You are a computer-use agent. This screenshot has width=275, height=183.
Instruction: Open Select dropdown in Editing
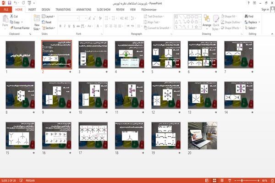[x=251, y=28]
